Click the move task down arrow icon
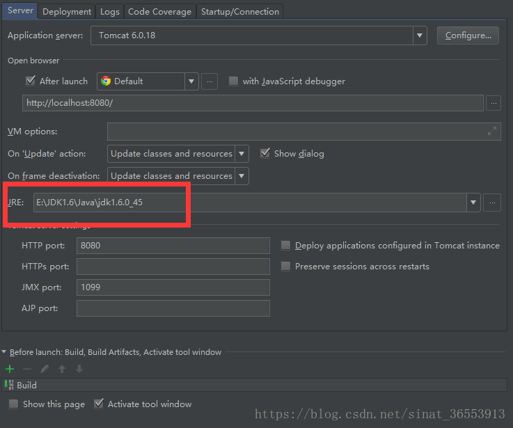Image resolution: width=513 pixels, height=428 pixels. tap(79, 369)
